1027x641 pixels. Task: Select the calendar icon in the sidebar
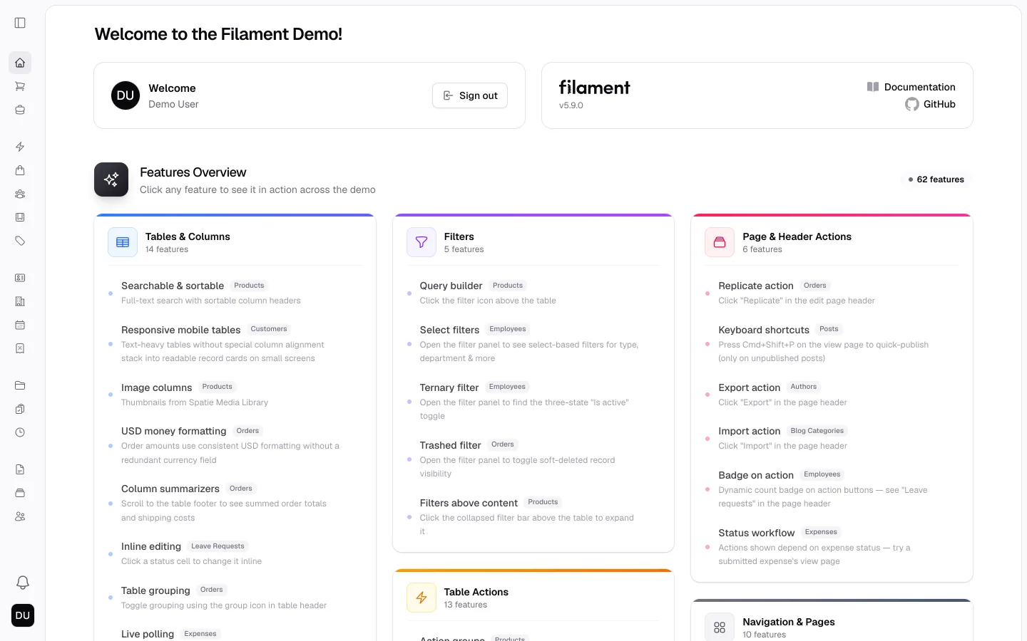point(20,325)
